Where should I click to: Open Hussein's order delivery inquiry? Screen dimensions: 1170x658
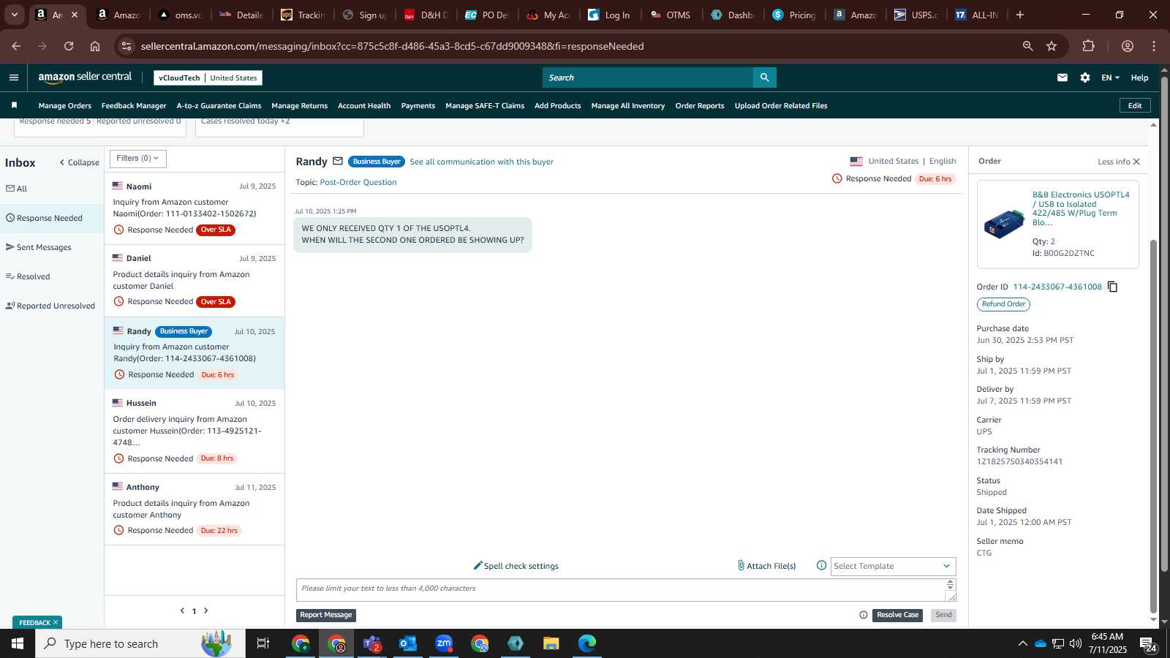[x=195, y=431]
